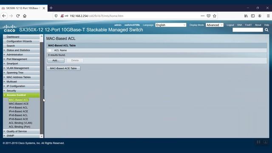Click the '0 results found' text

click(57, 55)
